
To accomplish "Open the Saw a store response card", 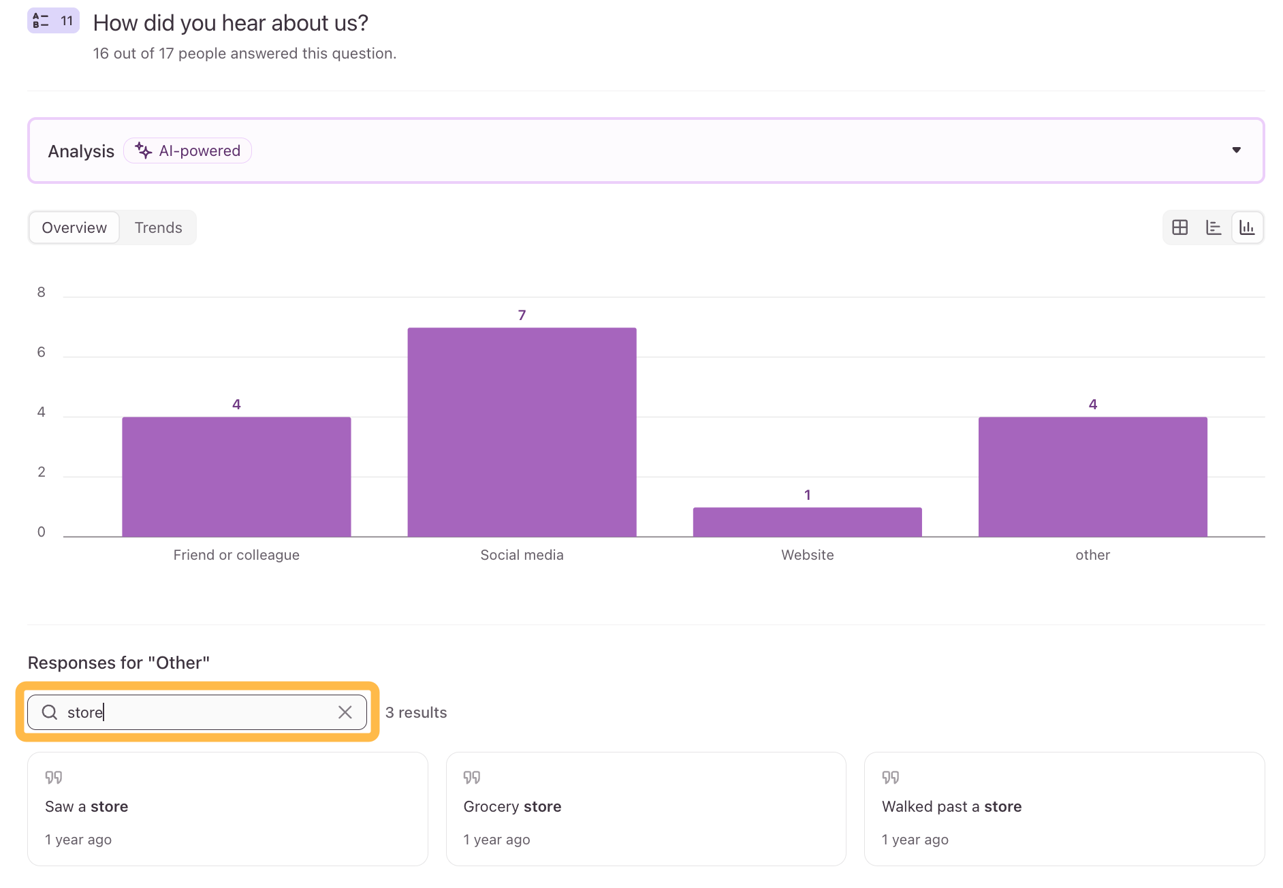I will (x=227, y=809).
